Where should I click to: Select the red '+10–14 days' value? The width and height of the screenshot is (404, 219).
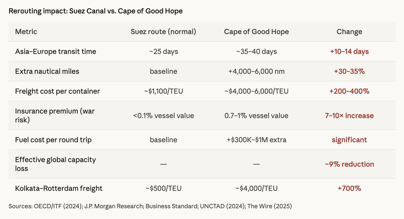pyautogui.click(x=349, y=52)
